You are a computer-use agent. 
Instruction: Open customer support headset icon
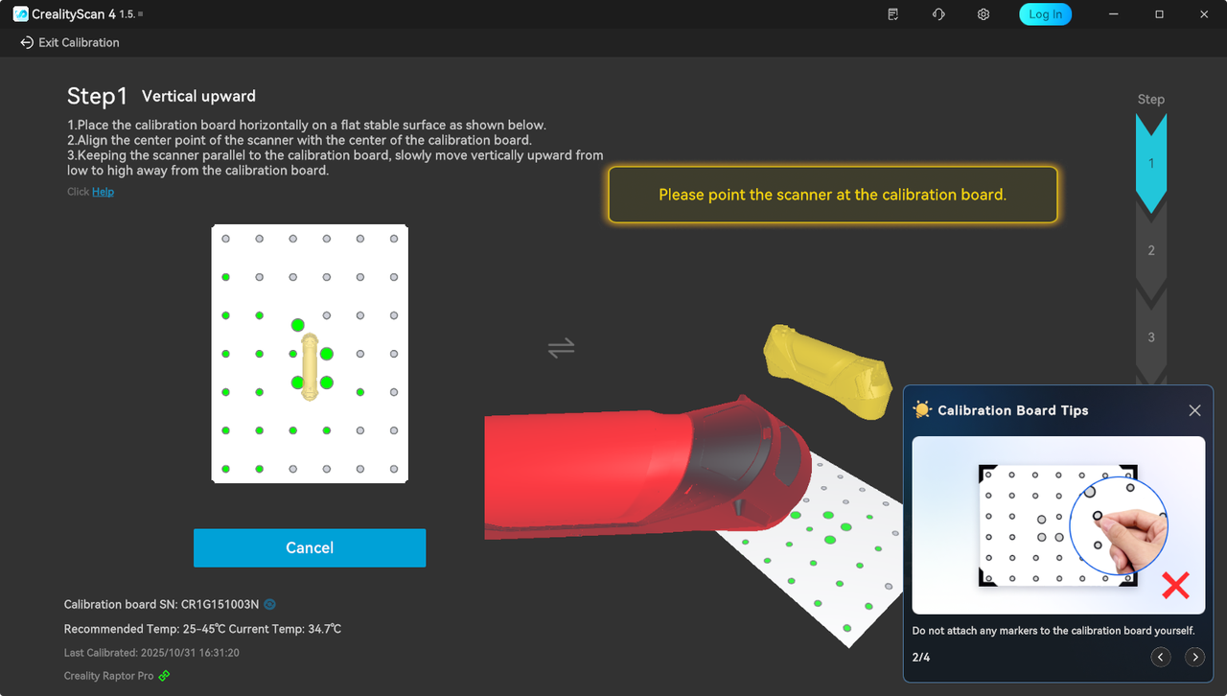pyautogui.click(x=938, y=14)
